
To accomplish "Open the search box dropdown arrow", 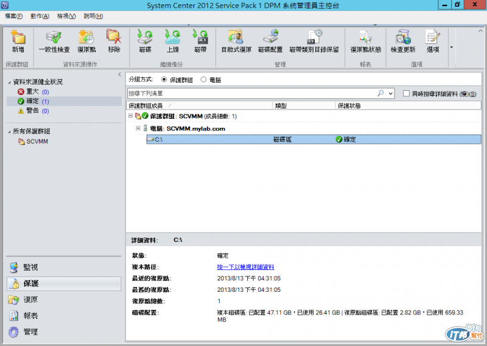I will 391,93.
